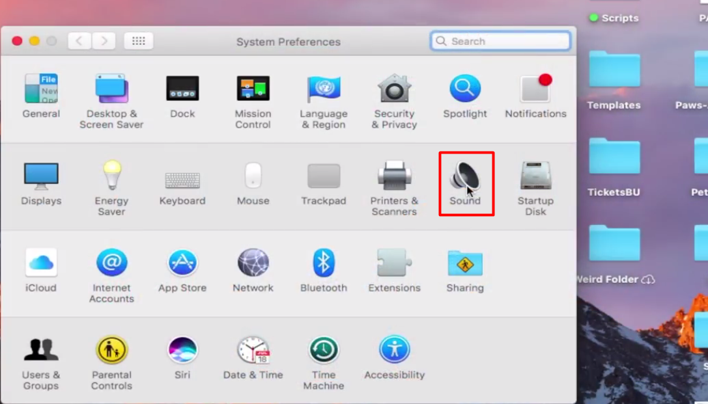708x404 pixels.
Task: Select the Weird Folder icon on the desktop
Action: pyautogui.click(x=614, y=243)
